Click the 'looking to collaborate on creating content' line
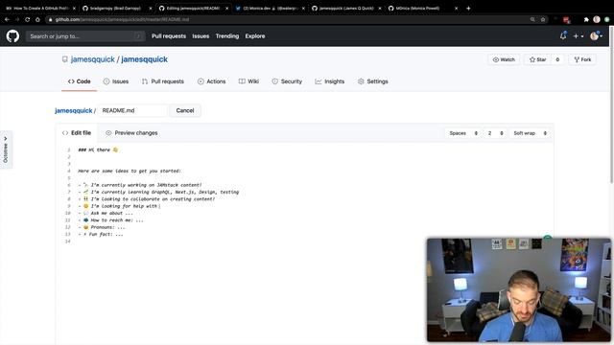Screen dimensions: 614x345 click(147, 199)
